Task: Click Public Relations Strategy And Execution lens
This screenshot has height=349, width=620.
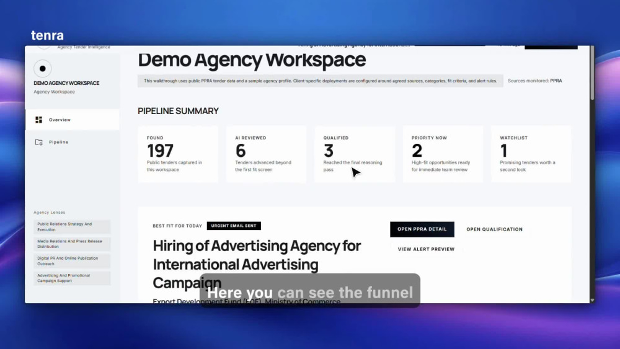Action: click(x=72, y=227)
